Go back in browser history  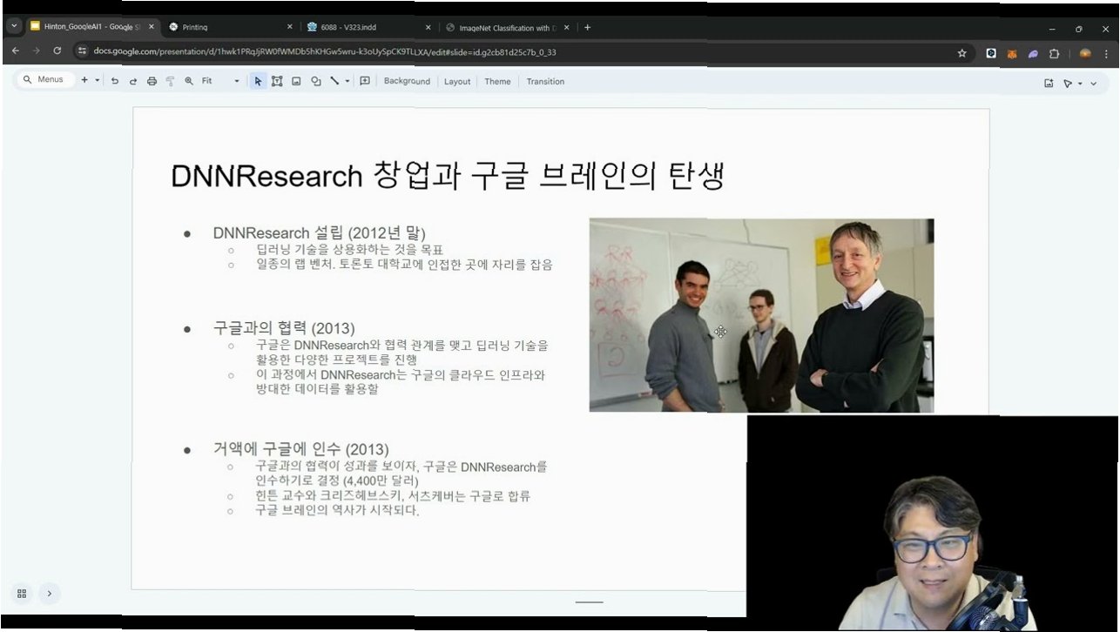(16, 51)
